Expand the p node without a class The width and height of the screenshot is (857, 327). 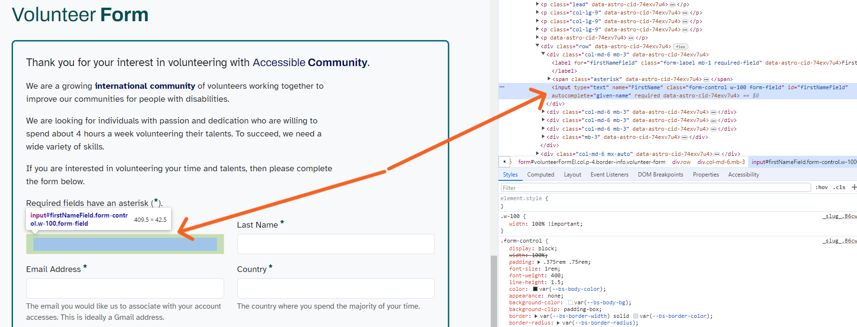coord(537,38)
